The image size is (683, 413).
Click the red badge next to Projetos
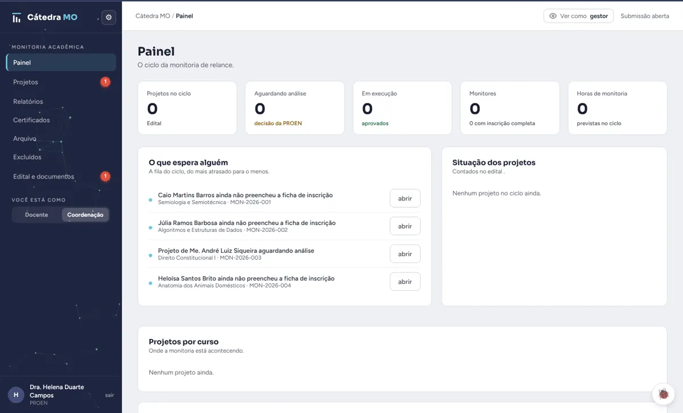[105, 82]
